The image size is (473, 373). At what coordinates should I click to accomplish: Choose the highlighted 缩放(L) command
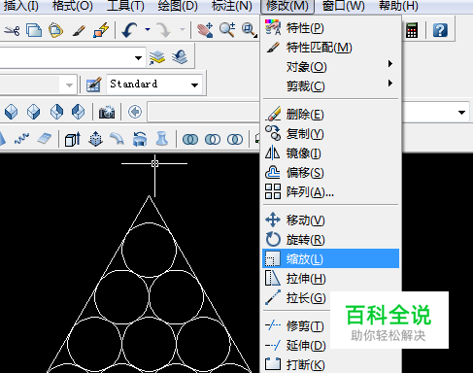pos(331,258)
